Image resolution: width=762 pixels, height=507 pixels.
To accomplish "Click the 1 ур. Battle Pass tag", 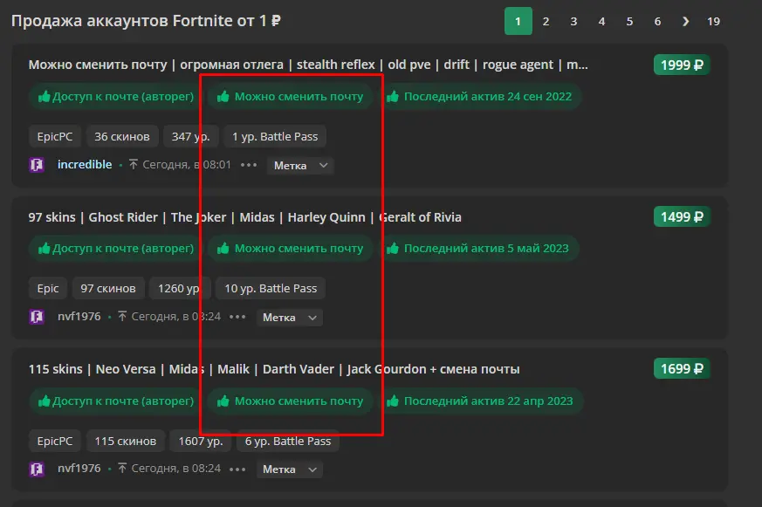I will 275,136.
